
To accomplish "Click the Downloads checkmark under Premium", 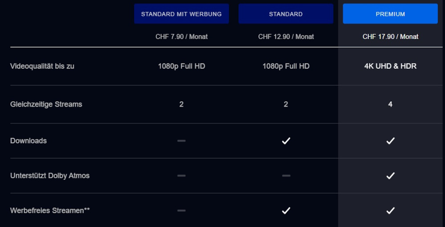I will [390, 141].
